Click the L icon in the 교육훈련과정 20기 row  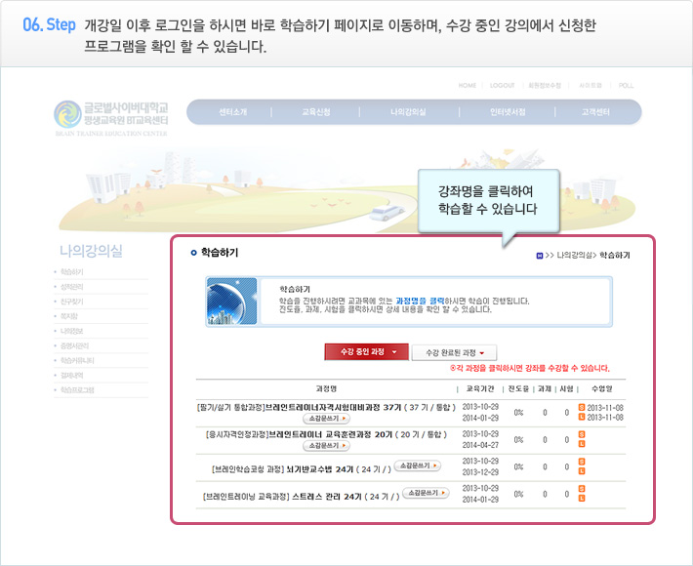(x=582, y=444)
